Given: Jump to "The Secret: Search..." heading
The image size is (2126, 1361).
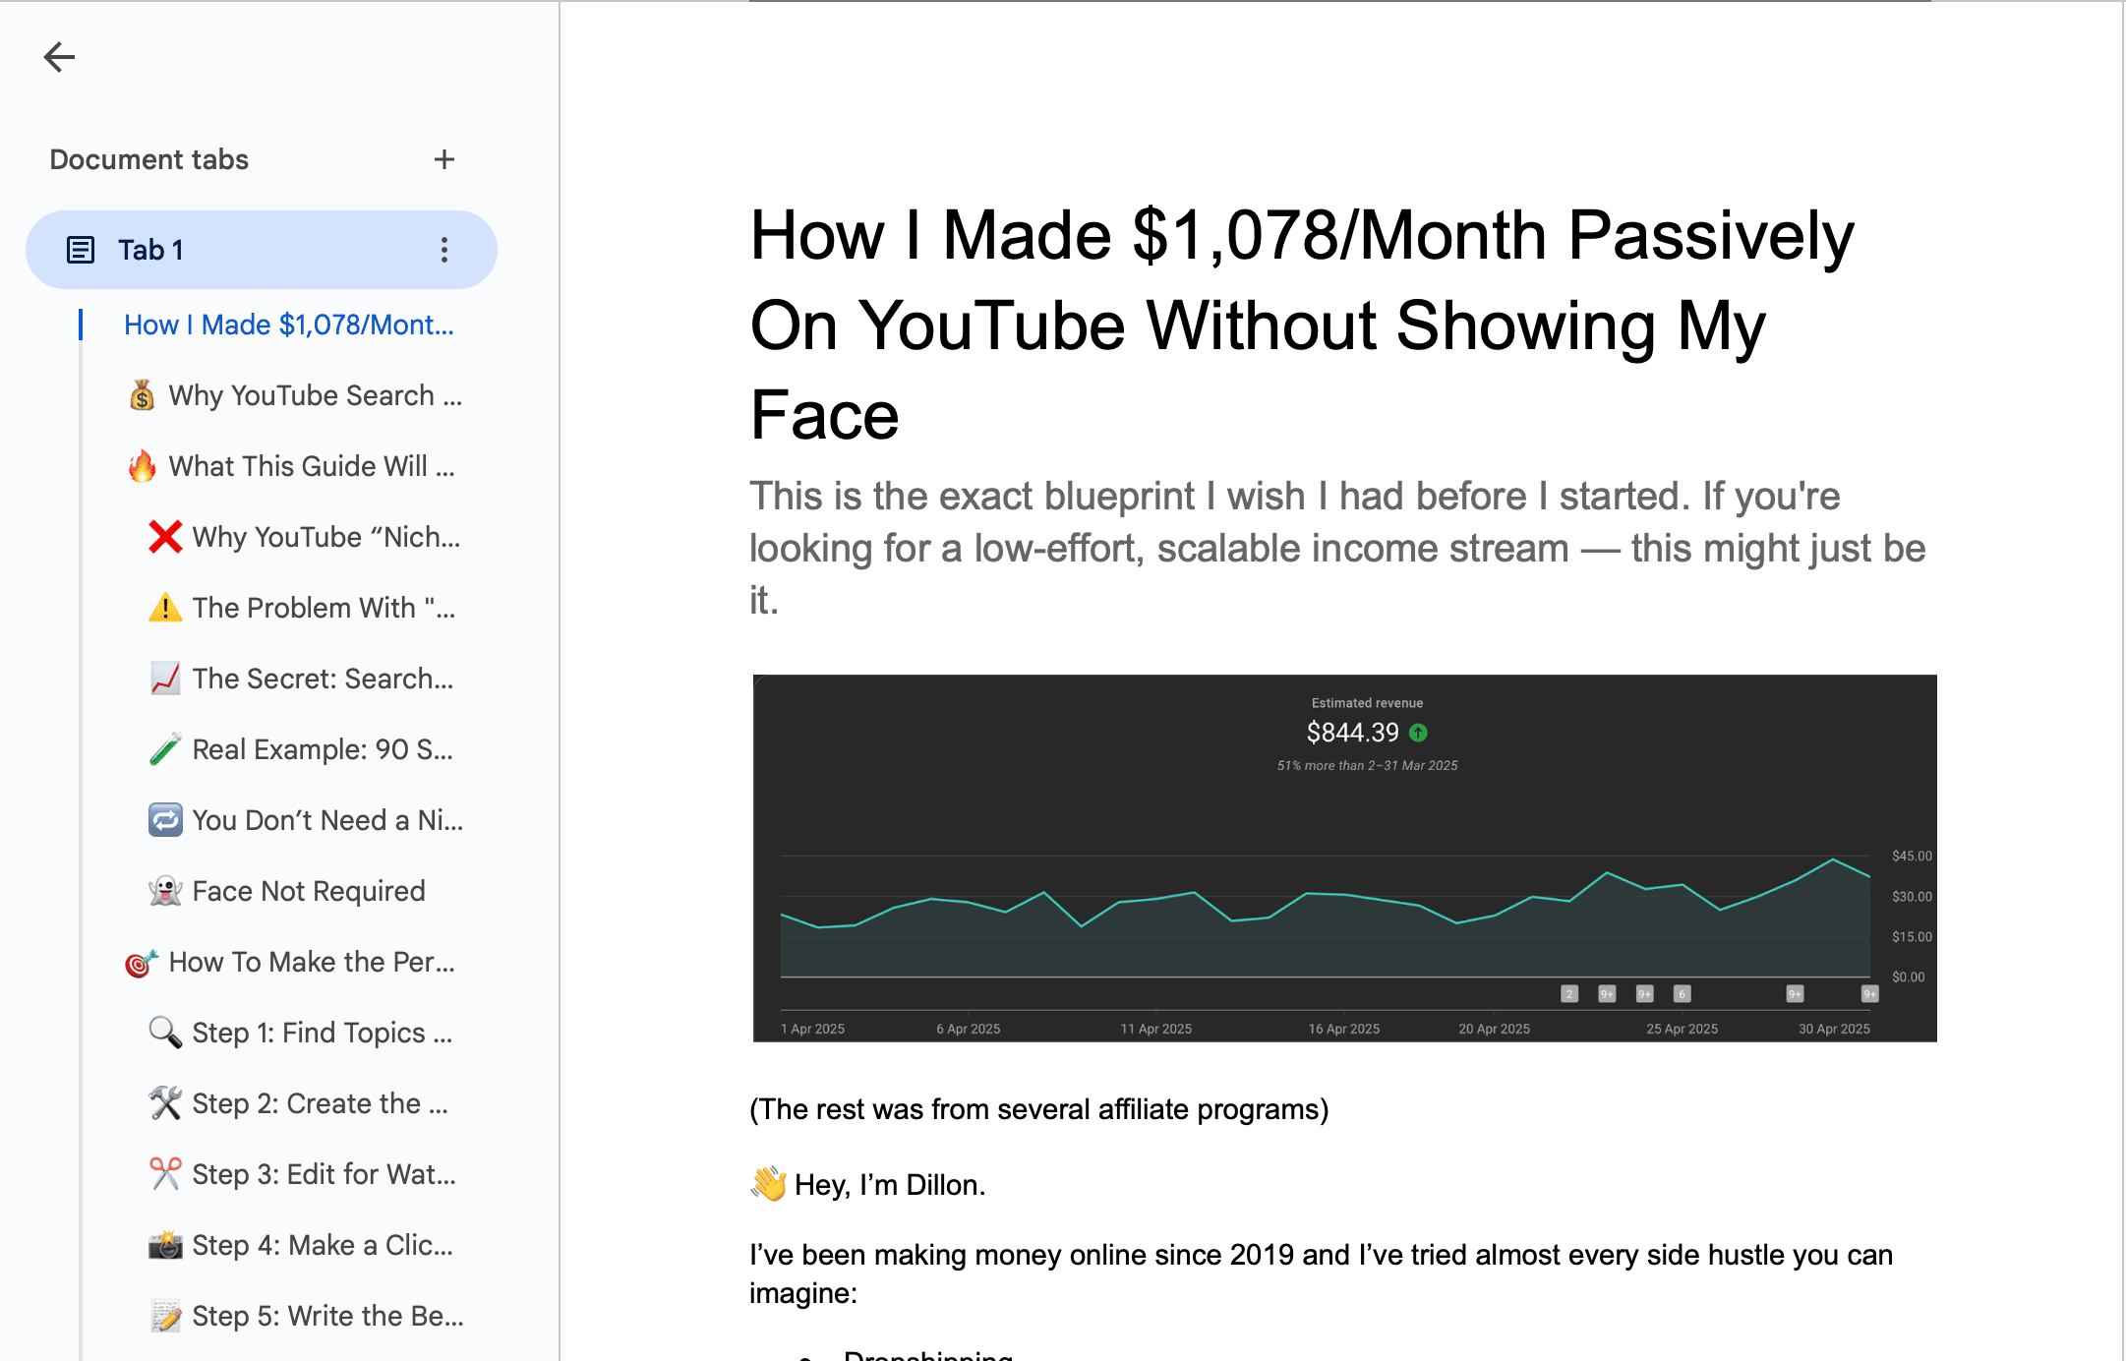Looking at the screenshot, I should pos(323,679).
